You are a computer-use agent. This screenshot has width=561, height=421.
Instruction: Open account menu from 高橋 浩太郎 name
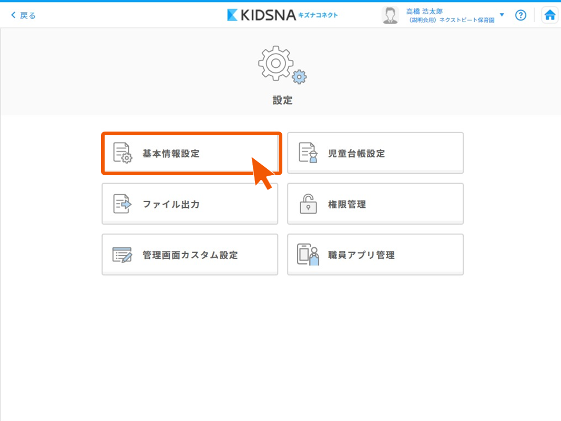point(424,11)
